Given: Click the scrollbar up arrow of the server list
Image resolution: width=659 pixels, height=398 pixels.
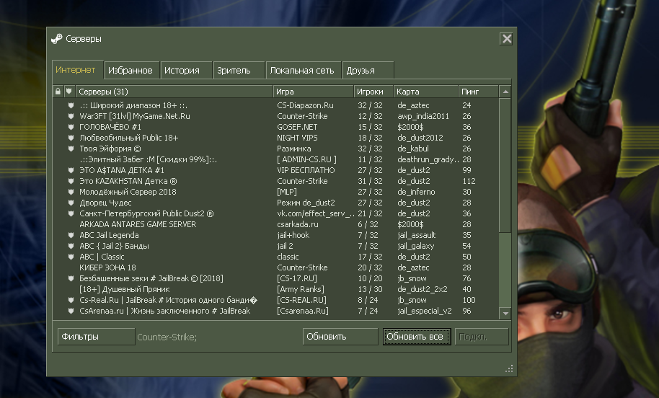Looking at the screenshot, I should (505, 92).
